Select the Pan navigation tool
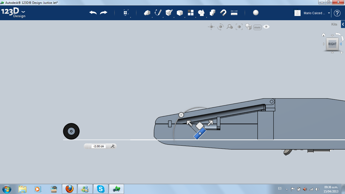The height and width of the screenshot is (194, 345). coord(211,27)
